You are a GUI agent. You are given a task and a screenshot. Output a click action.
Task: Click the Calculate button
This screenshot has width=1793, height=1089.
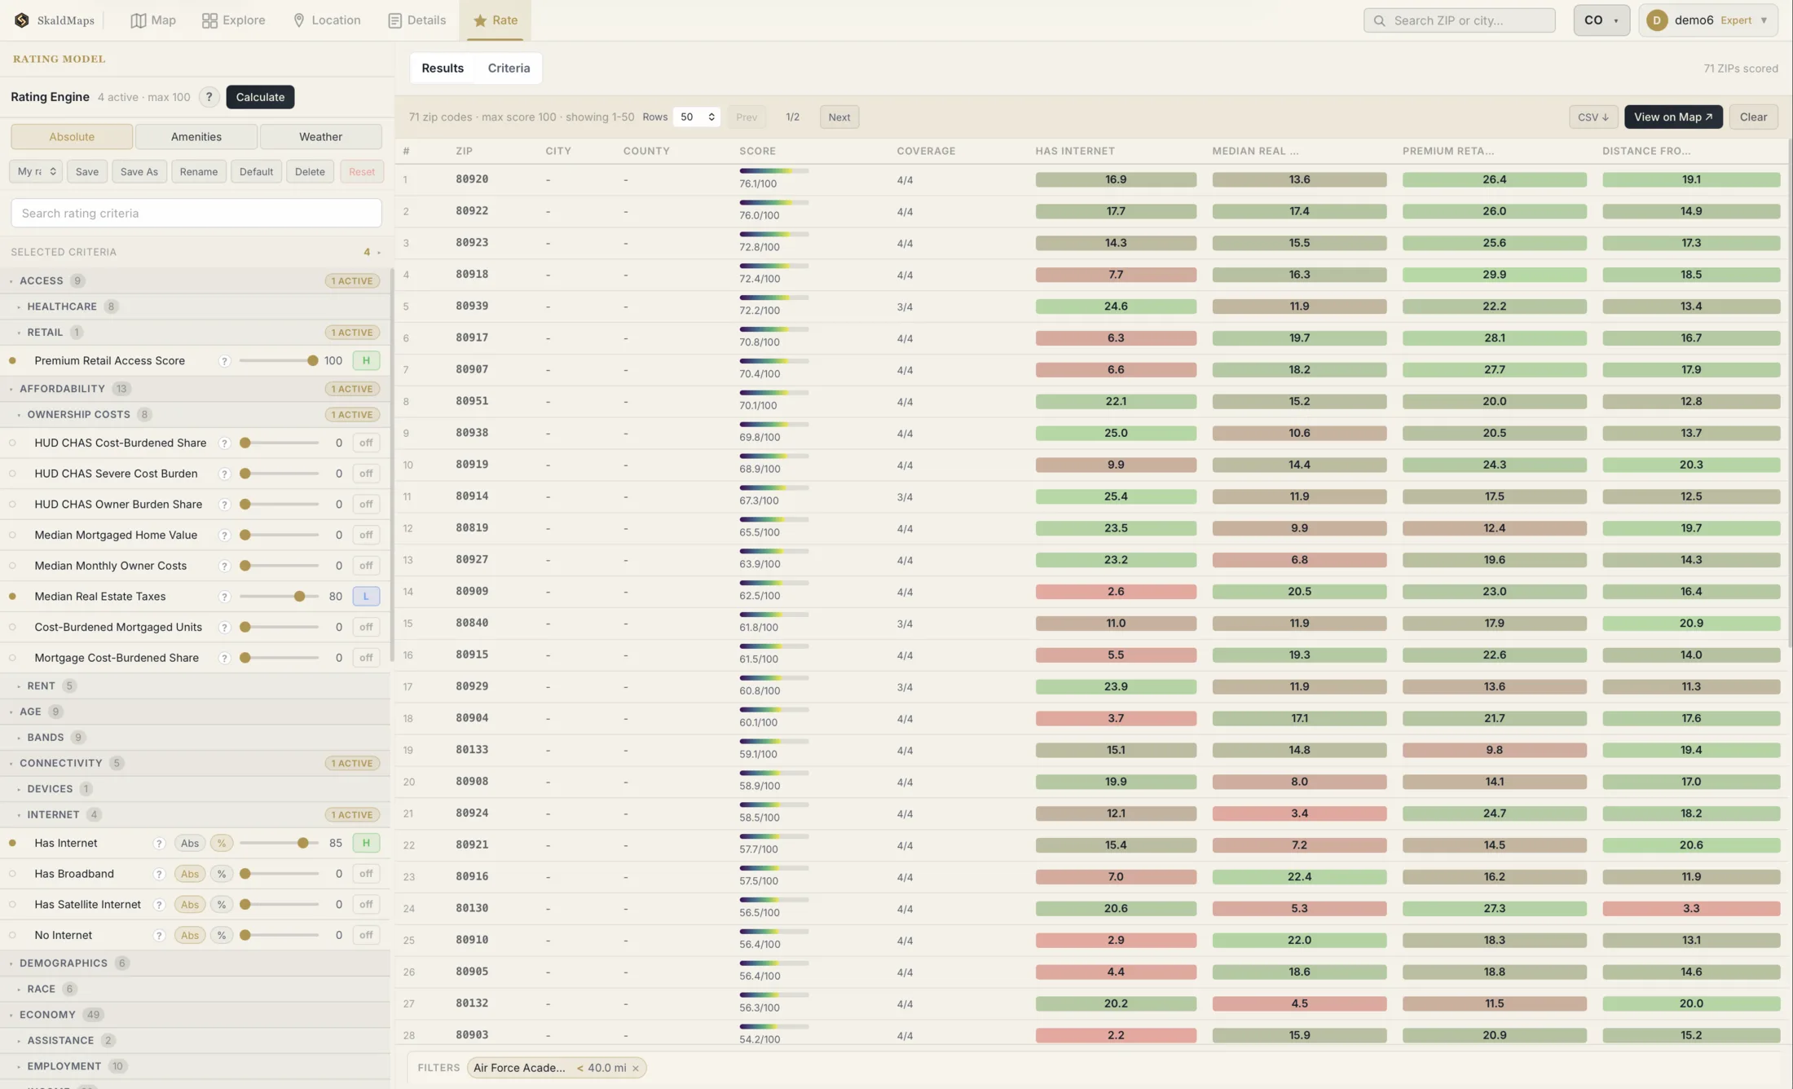[x=260, y=97]
